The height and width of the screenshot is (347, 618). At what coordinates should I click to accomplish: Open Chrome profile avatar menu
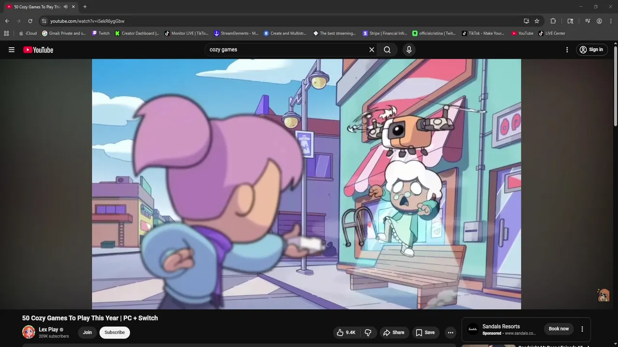tap(599, 21)
